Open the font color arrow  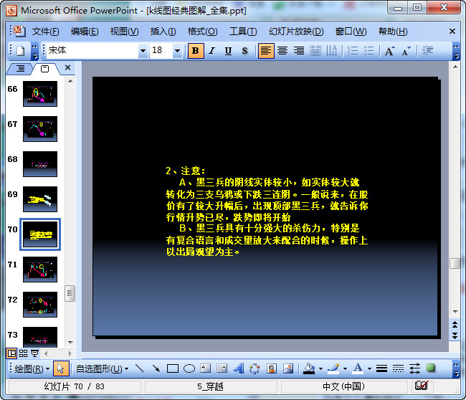(x=369, y=368)
